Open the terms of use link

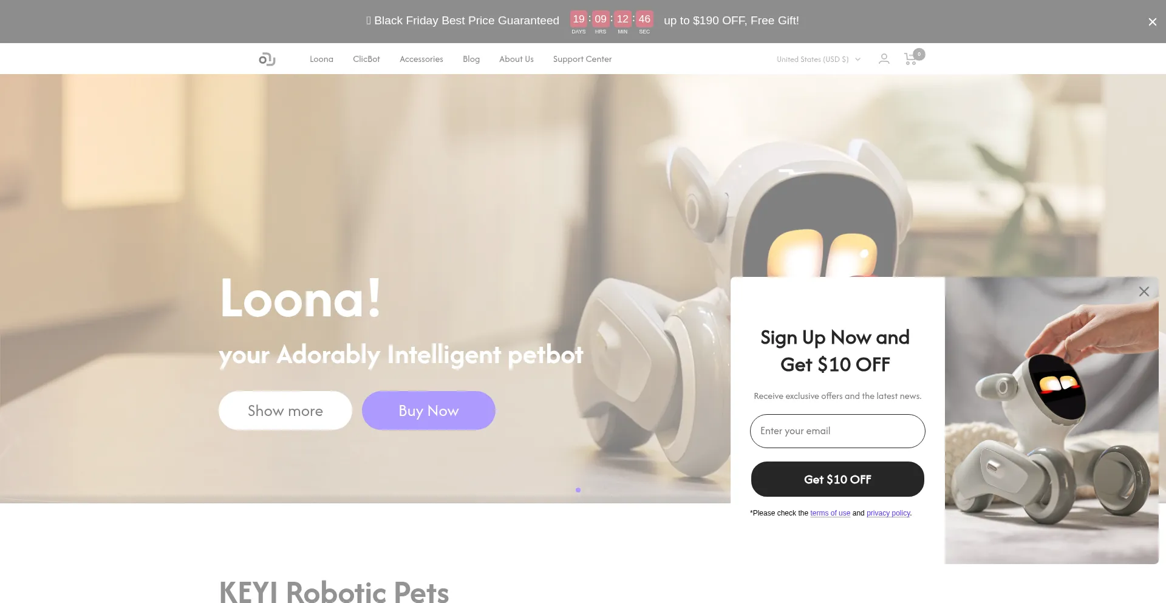point(830,513)
